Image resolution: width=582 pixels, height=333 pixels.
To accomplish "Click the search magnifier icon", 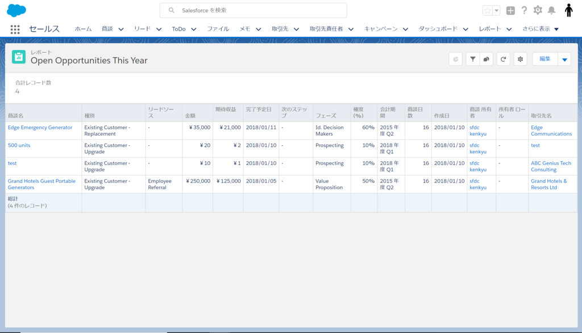I will tap(171, 10).
